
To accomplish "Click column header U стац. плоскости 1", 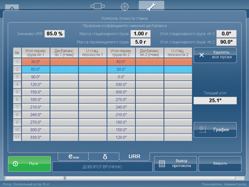I will [93, 53].
